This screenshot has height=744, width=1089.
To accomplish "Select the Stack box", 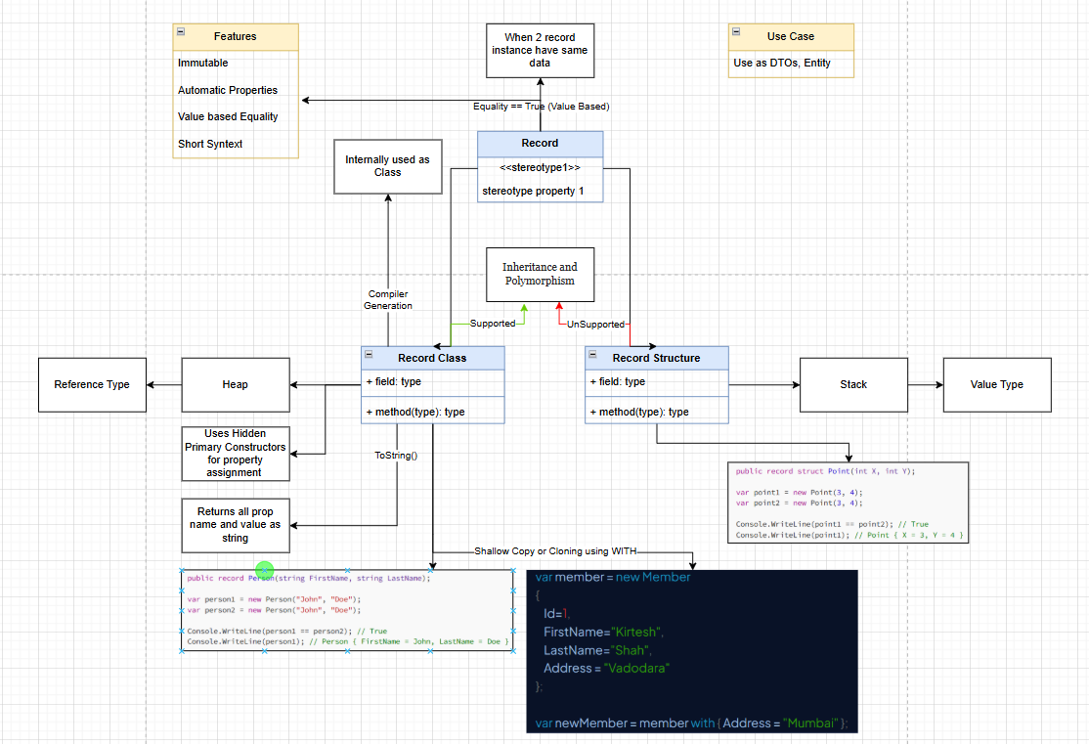I will [x=852, y=384].
